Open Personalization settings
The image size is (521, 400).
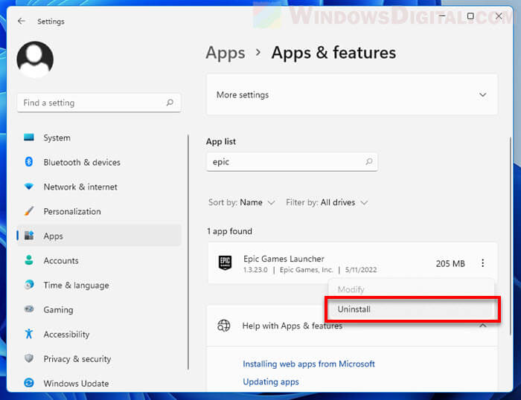(99, 211)
